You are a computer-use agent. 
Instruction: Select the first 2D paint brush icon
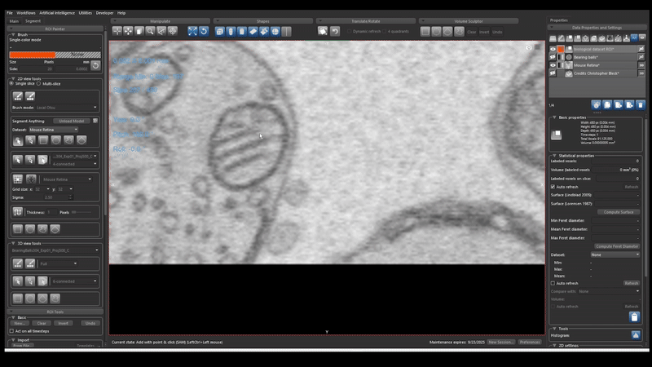17,96
